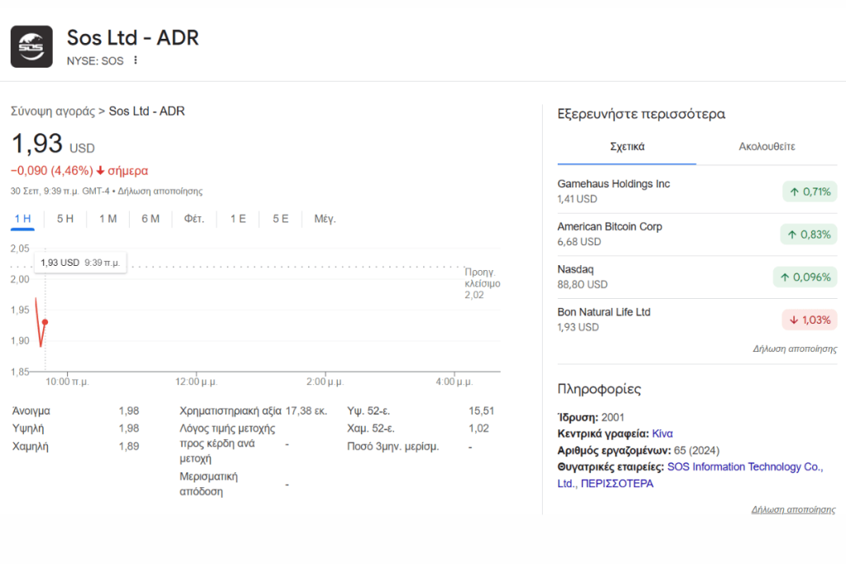846x564 pixels.
Task: Click Δήλωση αποποίησης below the Πληροφορίες section
Action: 793,509
